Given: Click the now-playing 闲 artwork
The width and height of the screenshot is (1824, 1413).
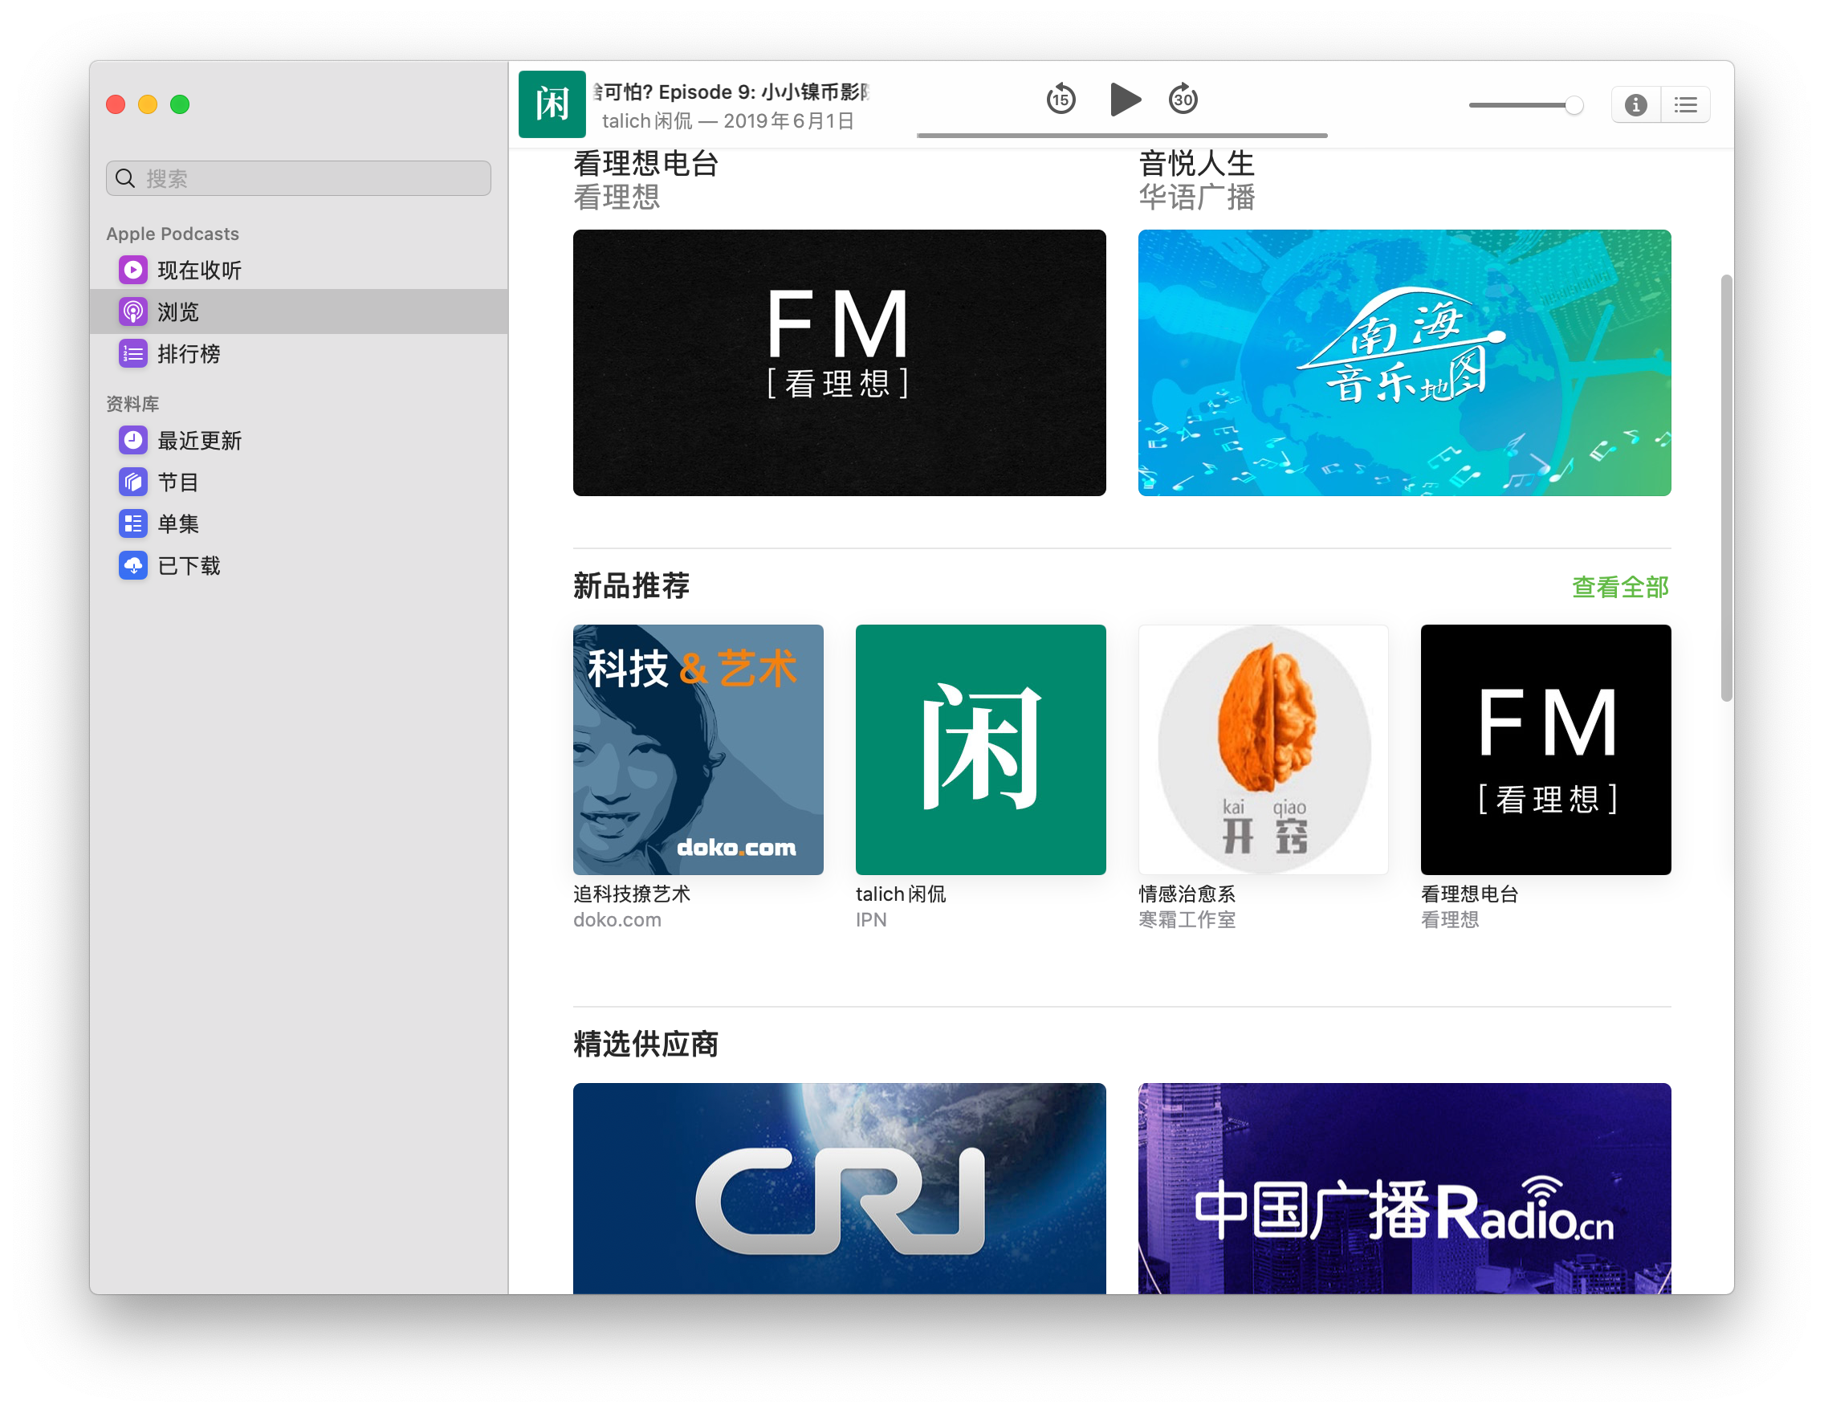Looking at the screenshot, I should 552,104.
